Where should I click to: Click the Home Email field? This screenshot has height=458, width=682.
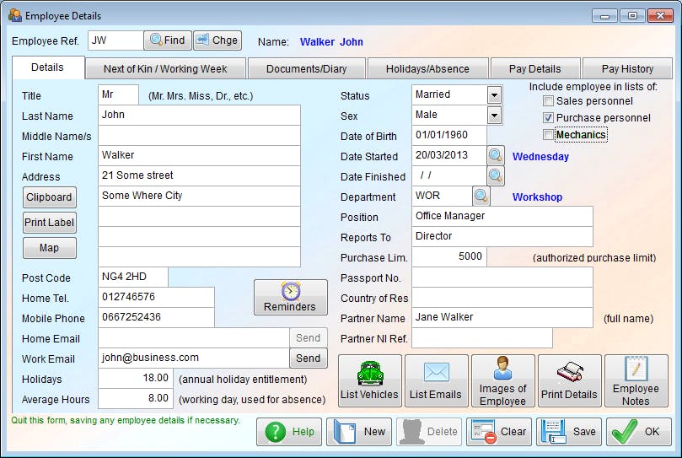194,338
